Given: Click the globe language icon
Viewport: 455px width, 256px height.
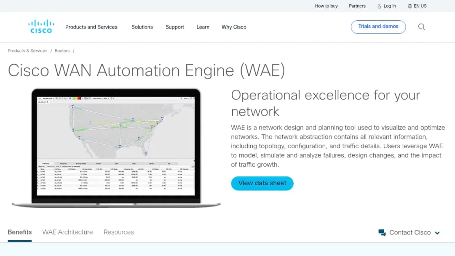Looking at the screenshot, I should coord(410,6).
